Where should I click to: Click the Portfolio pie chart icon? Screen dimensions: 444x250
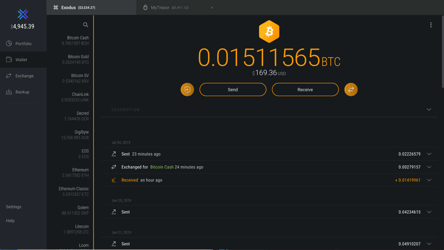tap(9, 44)
